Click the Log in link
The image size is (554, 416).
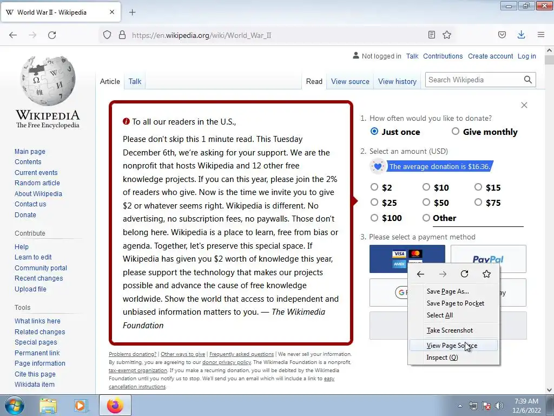click(527, 56)
